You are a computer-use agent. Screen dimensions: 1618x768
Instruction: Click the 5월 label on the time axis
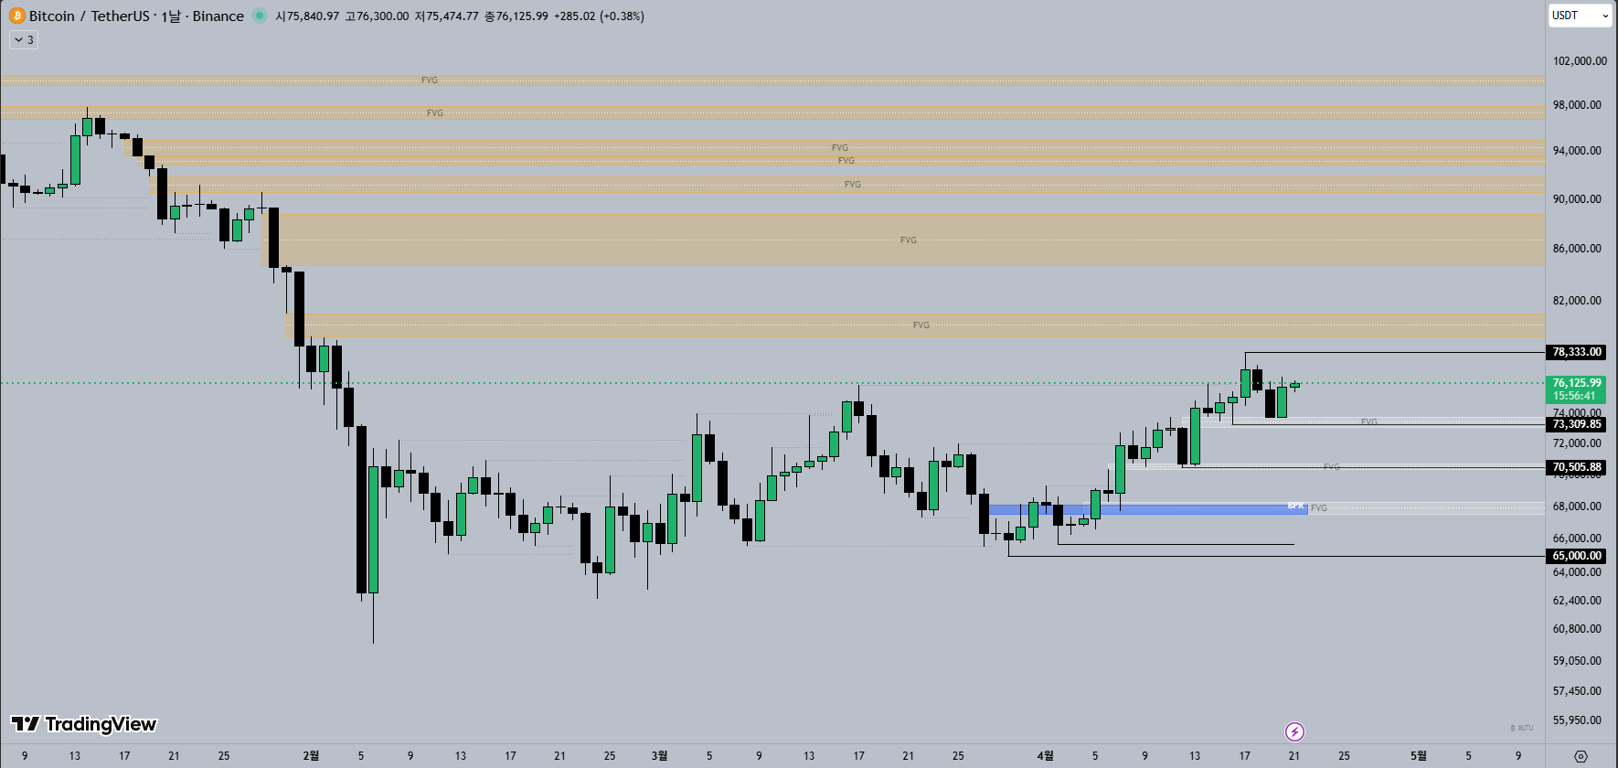pyautogui.click(x=1418, y=756)
